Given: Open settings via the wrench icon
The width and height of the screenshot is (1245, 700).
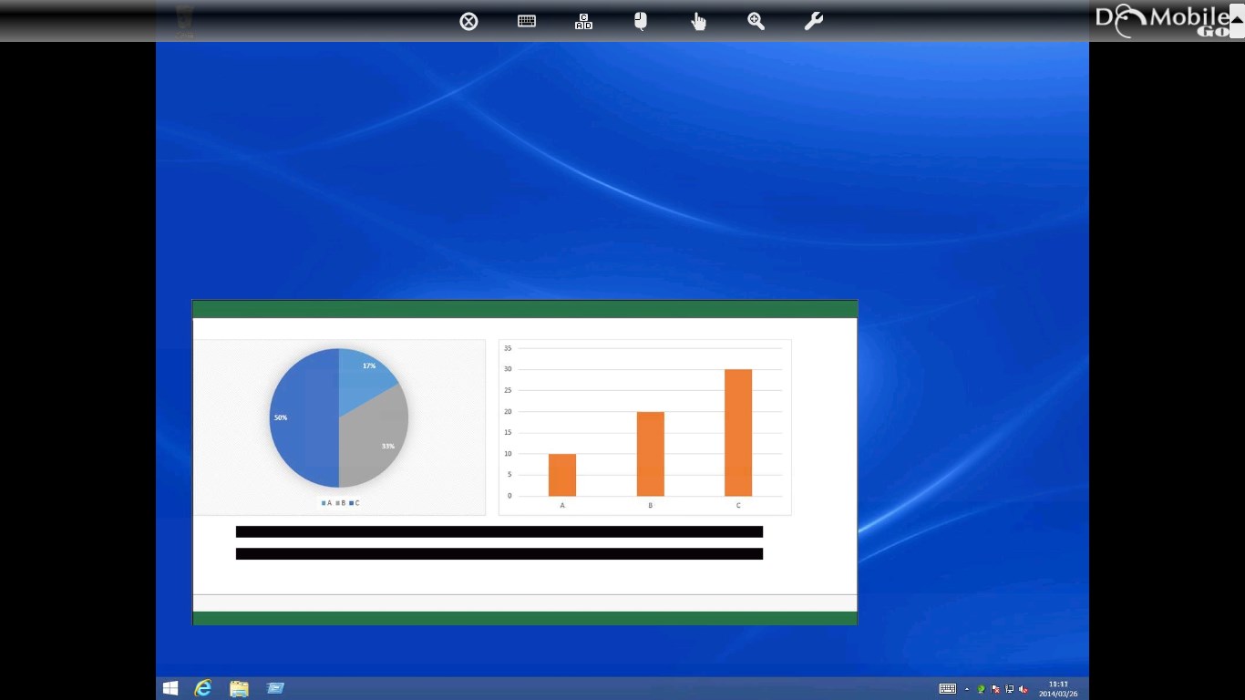Looking at the screenshot, I should point(813,21).
